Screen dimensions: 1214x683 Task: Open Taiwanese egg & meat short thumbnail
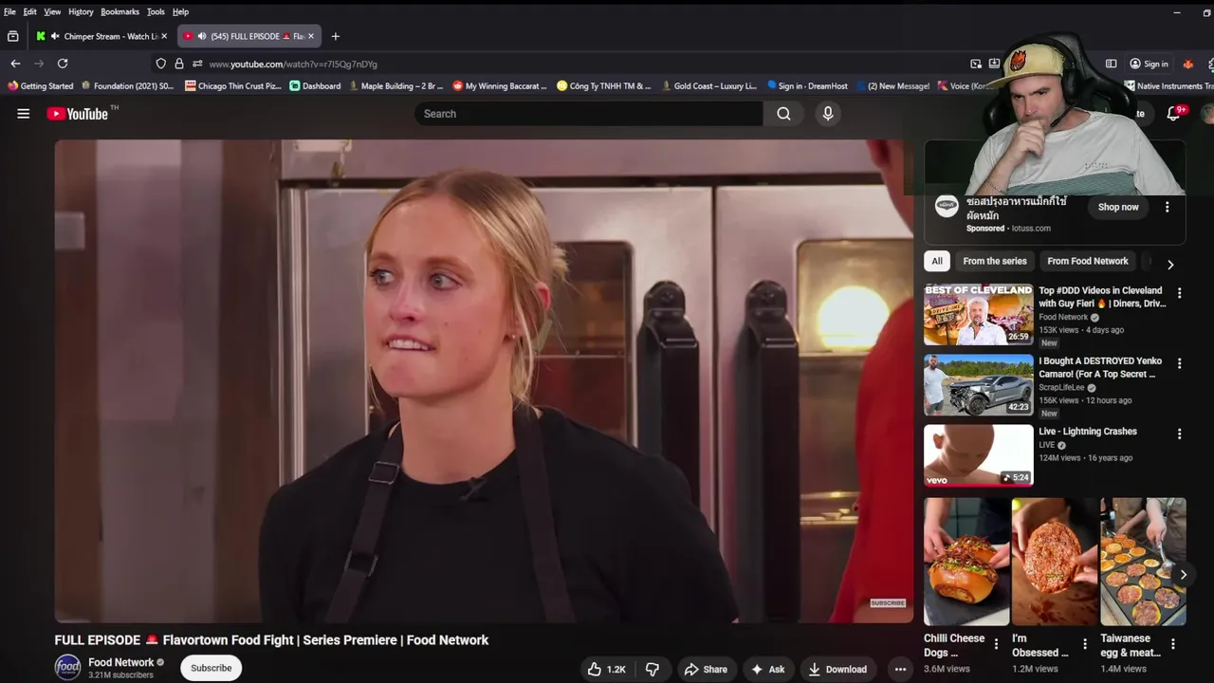point(1143,562)
